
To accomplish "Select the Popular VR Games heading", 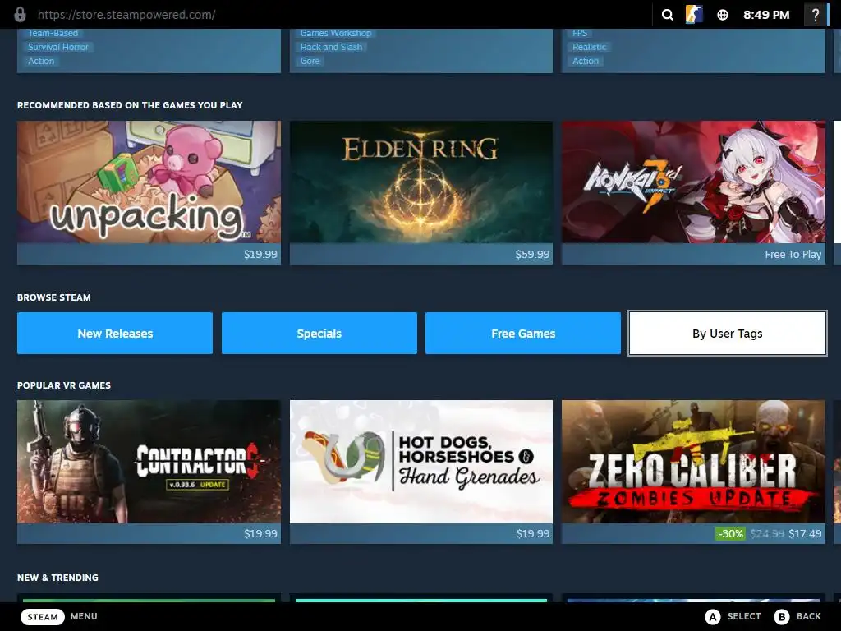I will pos(64,385).
